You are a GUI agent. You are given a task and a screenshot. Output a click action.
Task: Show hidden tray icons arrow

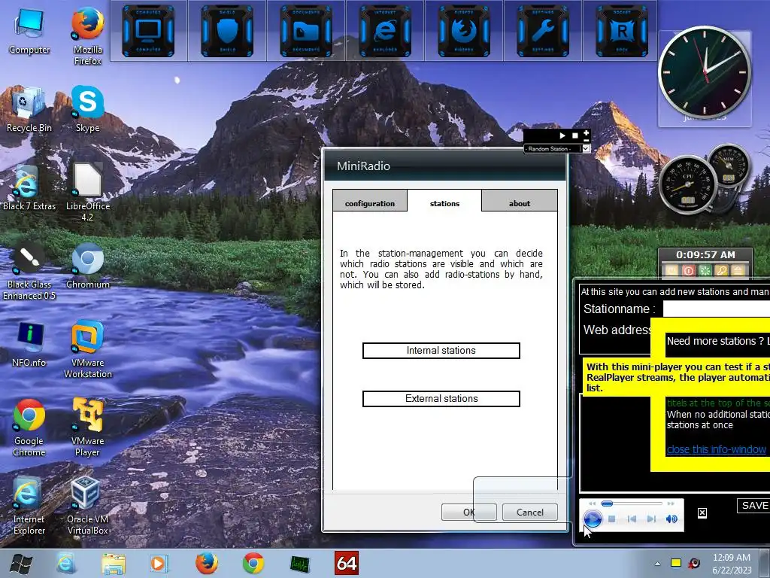coord(657,563)
